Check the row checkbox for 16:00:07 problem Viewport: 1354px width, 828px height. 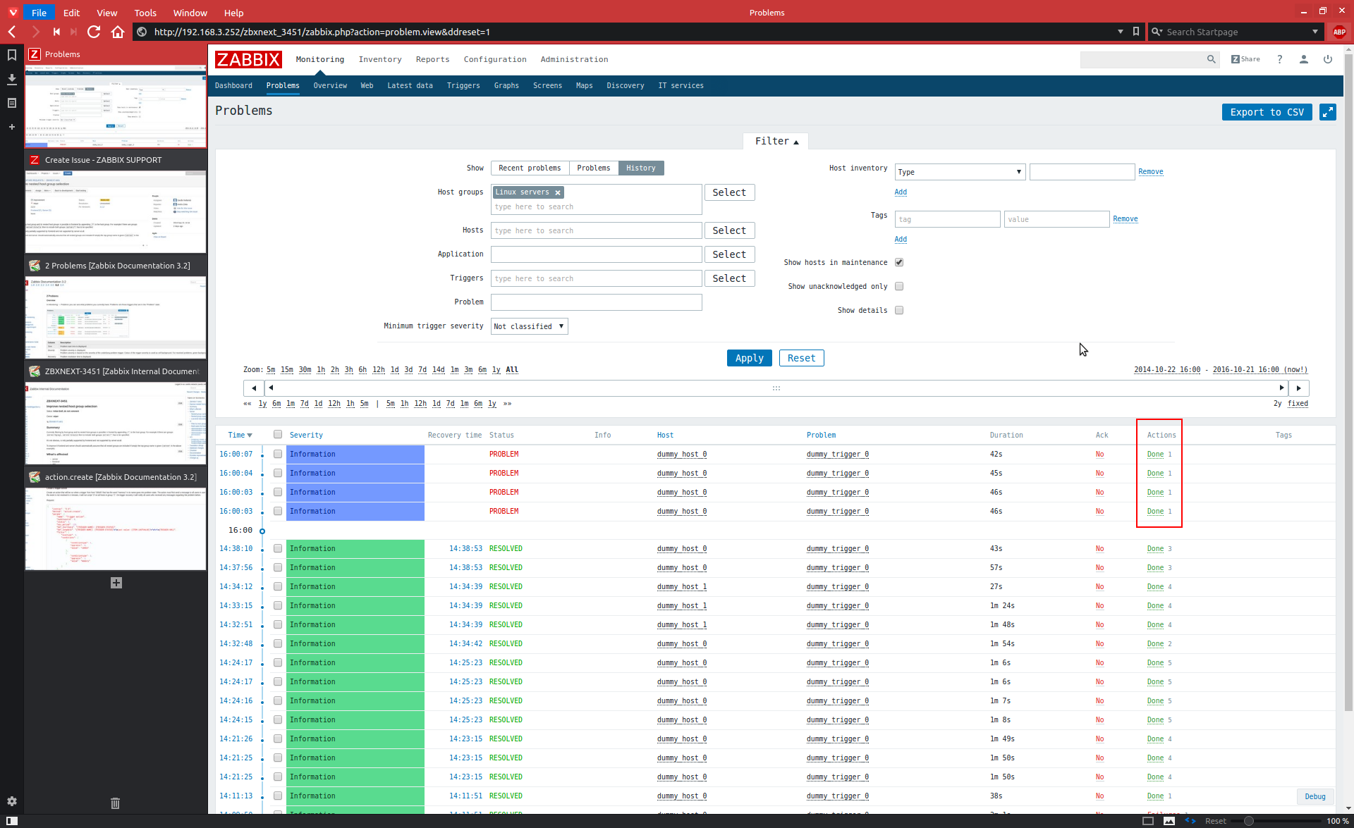click(x=278, y=455)
